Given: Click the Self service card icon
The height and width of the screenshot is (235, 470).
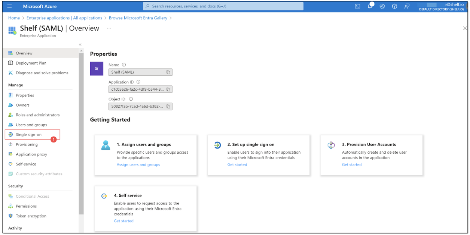Looking at the screenshot, I should (x=104, y=196).
